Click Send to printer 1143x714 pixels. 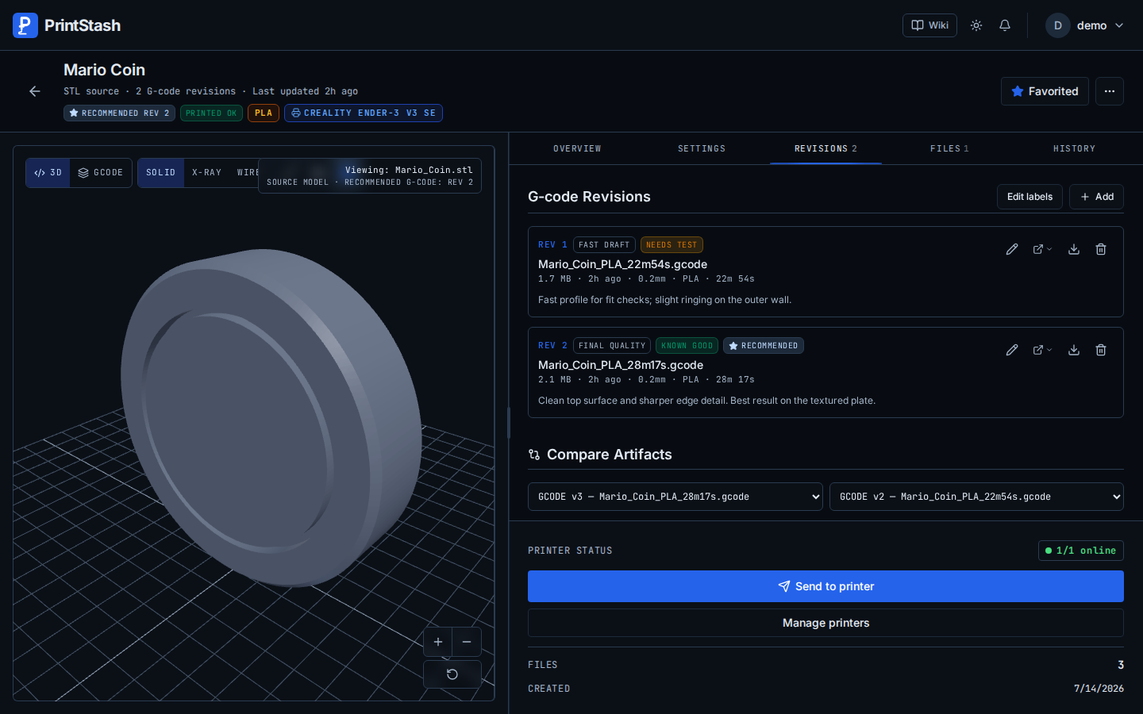coord(825,586)
